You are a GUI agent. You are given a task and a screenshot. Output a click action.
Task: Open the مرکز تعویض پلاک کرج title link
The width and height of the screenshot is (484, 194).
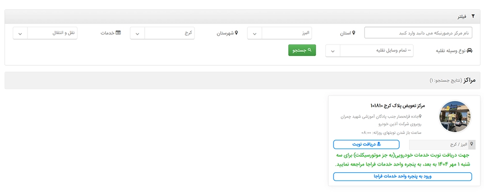click(397, 105)
